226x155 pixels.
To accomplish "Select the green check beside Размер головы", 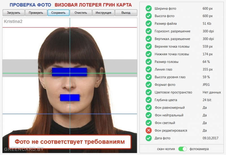I will (x=149, y=61).
